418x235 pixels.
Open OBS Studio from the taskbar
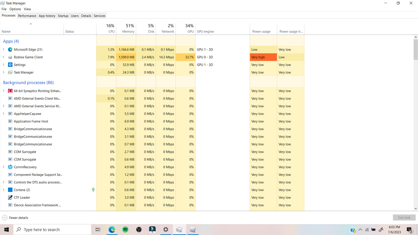tap(139, 229)
